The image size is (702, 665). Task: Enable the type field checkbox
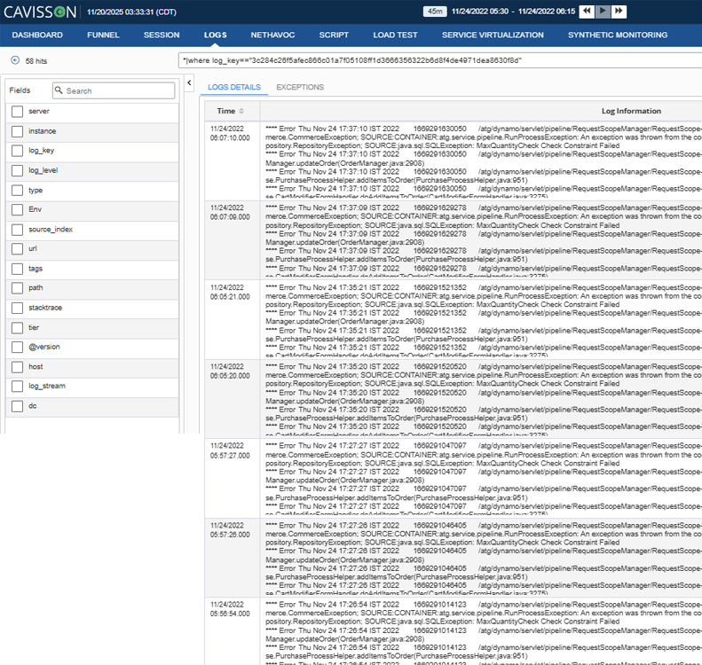coord(17,191)
